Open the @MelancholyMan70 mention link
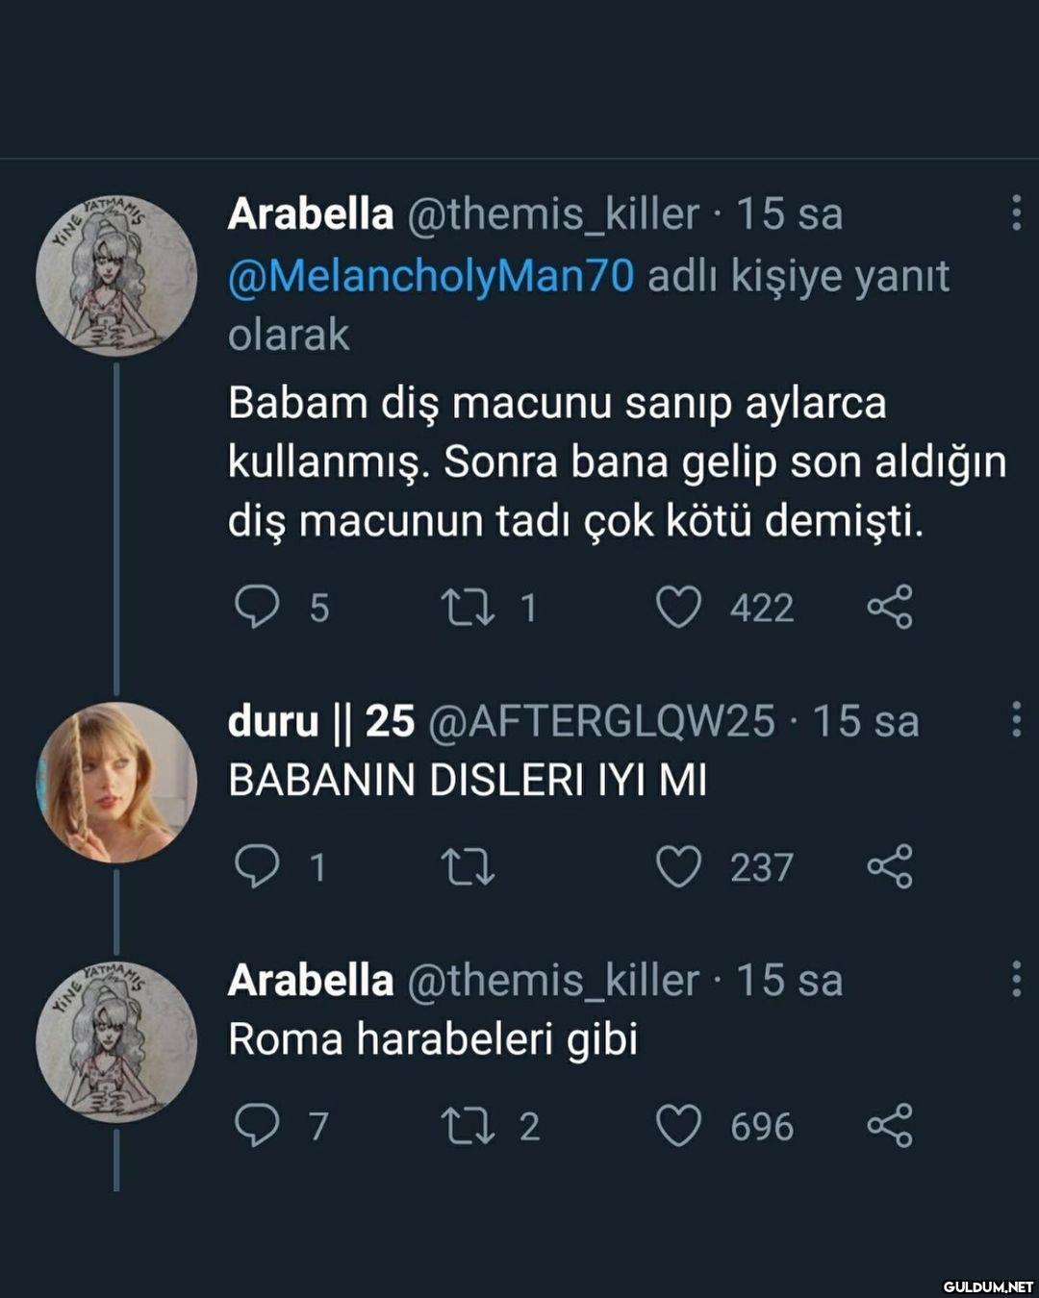Image resolution: width=1039 pixels, height=1298 pixels. point(431,276)
